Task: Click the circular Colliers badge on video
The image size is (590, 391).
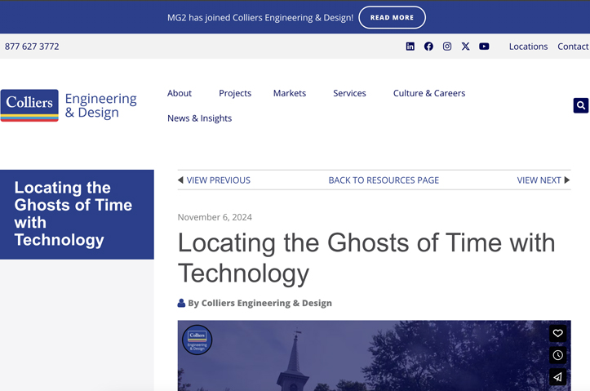Action: pos(197,340)
